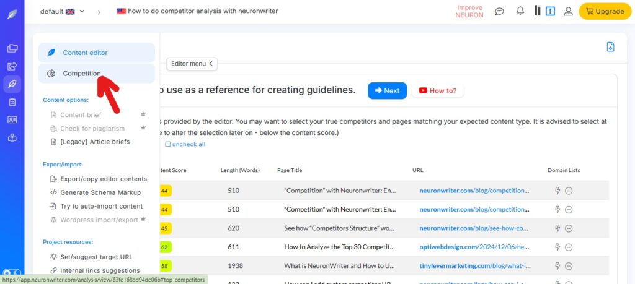Click the Next button
Viewport: 635px width, 284px height.
pos(387,90)
